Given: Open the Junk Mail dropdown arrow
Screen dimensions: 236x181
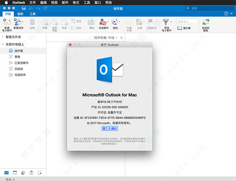Looking at the screenshot, I should (x=108, y=22).
